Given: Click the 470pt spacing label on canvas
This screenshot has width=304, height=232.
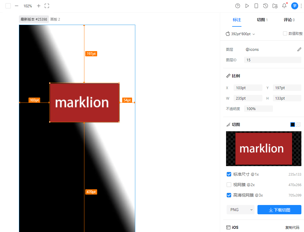Looking at the screenshot, I should [x=91, y=192].
